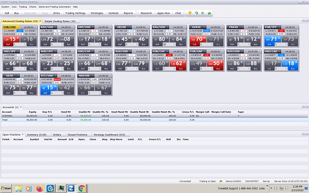Click the yellow smiley face toolbar icon
The height and width of the screenshot is (193, 309).
click(190, 13)
